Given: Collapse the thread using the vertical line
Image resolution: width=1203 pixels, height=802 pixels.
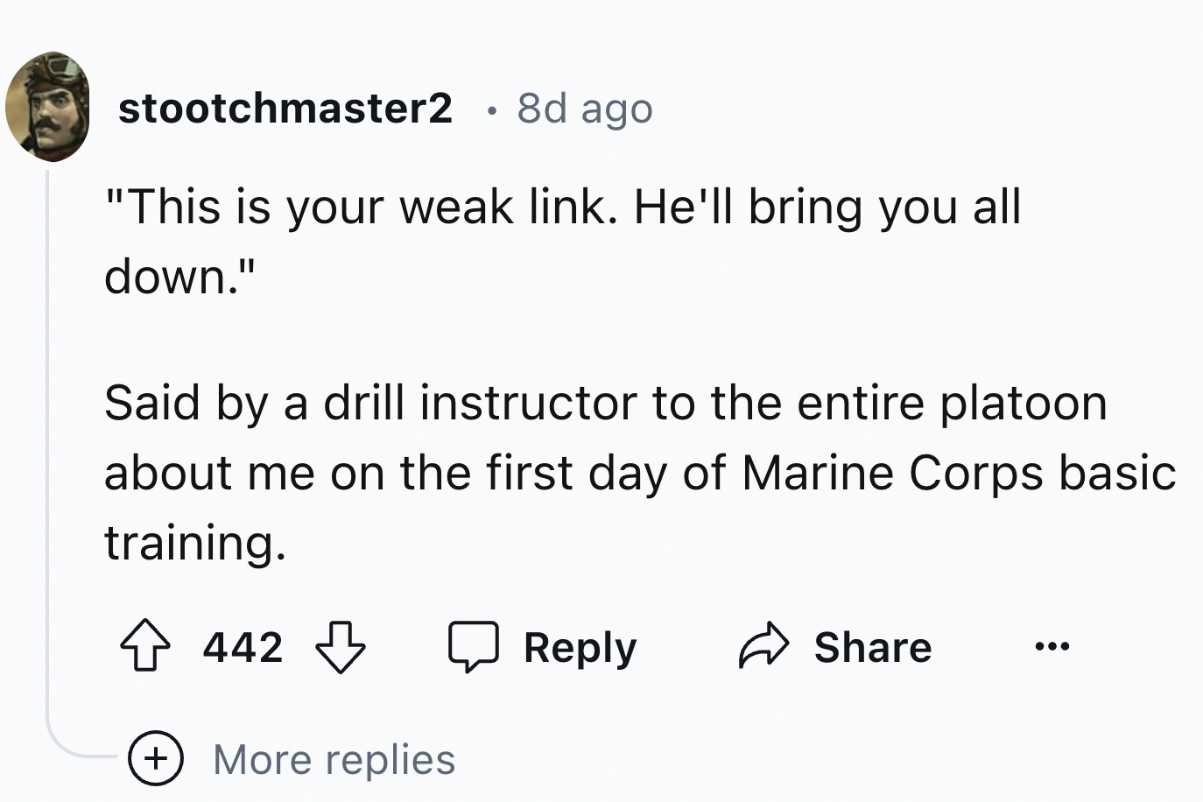Looking at the screenshot, I should click(x=47, y=438).
